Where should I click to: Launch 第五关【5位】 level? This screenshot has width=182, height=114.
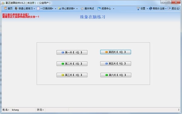pos(116,64)
